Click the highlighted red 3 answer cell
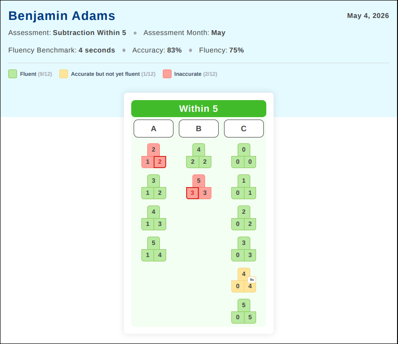 point(192,193)
